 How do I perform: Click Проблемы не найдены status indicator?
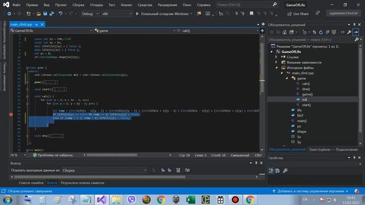pyautogui.click(x=53, y=155)
